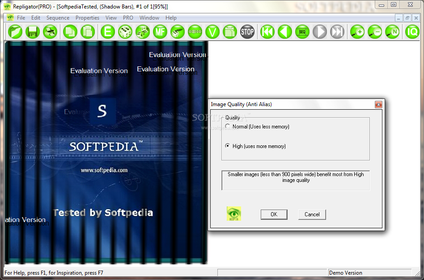
Task: Close the Image Quality dialog
Action: click(x=378, y=105)
